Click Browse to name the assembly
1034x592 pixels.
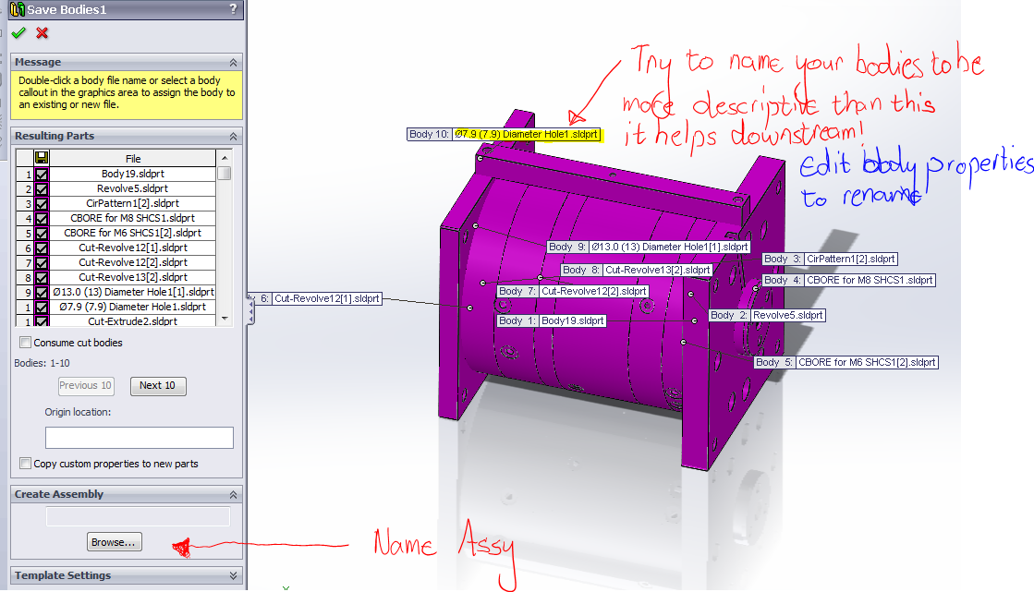[114, 542]
